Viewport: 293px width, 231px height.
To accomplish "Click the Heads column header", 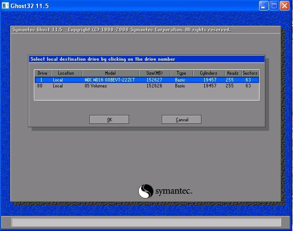I will coord(233,73).
